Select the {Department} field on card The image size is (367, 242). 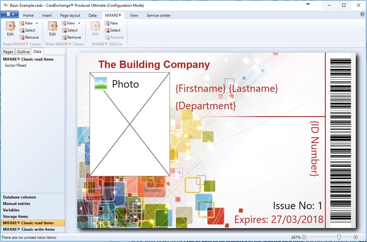tap(206, 106)
